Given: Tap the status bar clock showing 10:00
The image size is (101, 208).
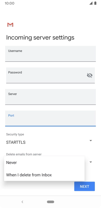Looking at the screenshot, I should tap(9, 3).
